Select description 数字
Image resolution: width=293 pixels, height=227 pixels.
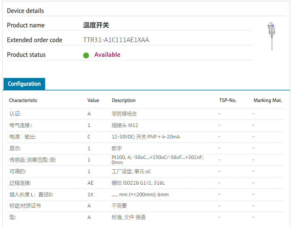pyautogui.click(x=117, y=148)
